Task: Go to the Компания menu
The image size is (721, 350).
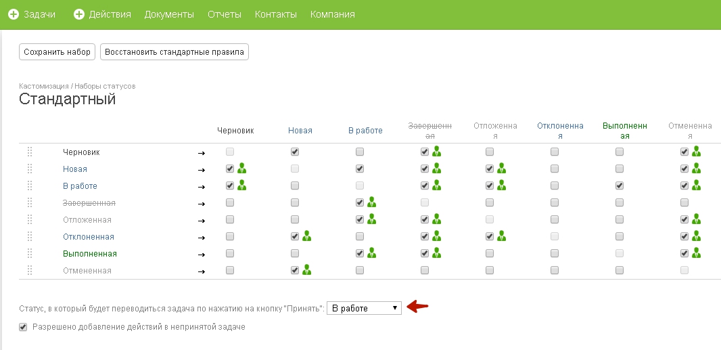Action: [x=332, y=14]
